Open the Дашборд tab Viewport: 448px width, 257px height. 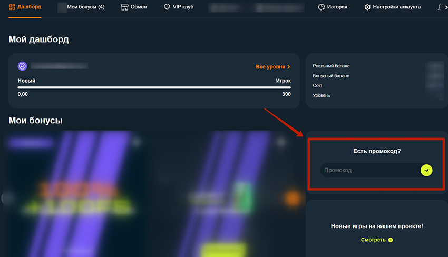(25, 7)
